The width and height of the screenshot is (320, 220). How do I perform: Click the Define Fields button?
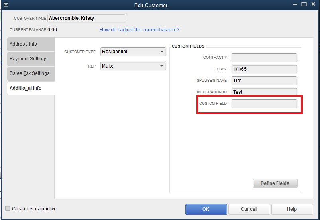tap(275, 183)
